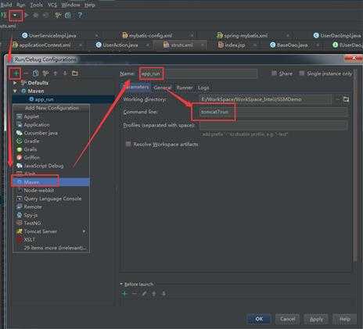The image size is (363, 329).
Task: Choose Maven in the configuration popup list
Action: (x=52, y=182)
